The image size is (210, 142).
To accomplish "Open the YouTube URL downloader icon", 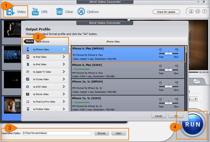I will [x=35, y=12].
